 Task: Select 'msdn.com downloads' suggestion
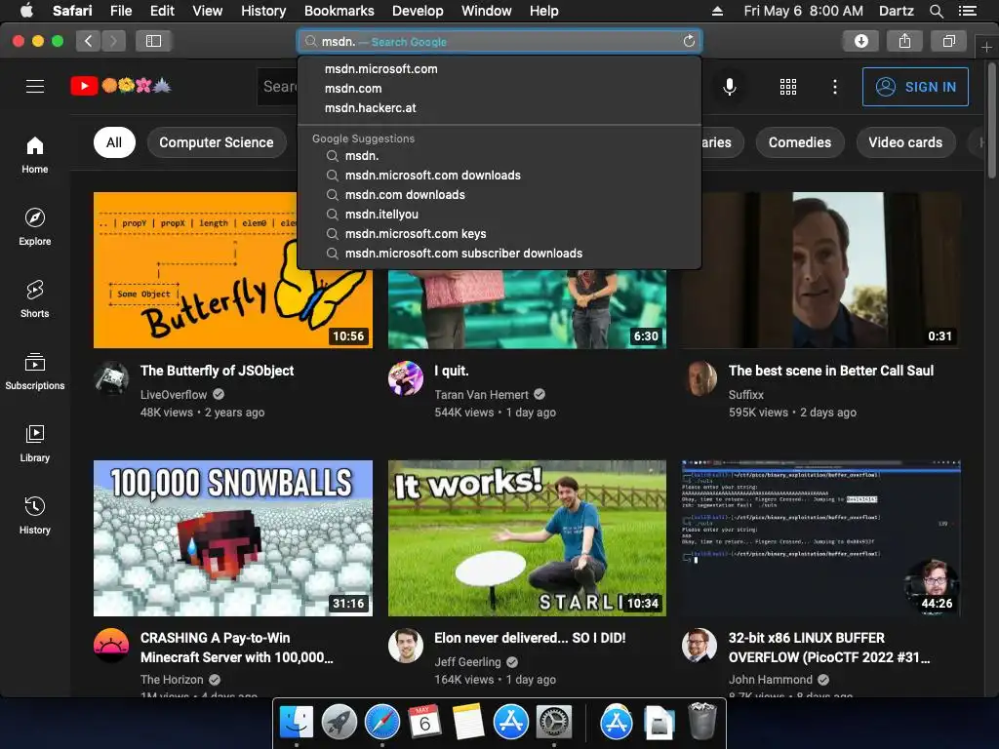click(x=499, y=195)
